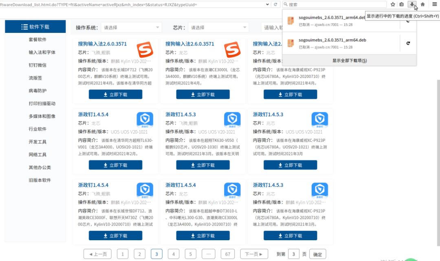This screenshot has height=261, width=440.
Task: Click the bookmark star icon
Action: 393,4
